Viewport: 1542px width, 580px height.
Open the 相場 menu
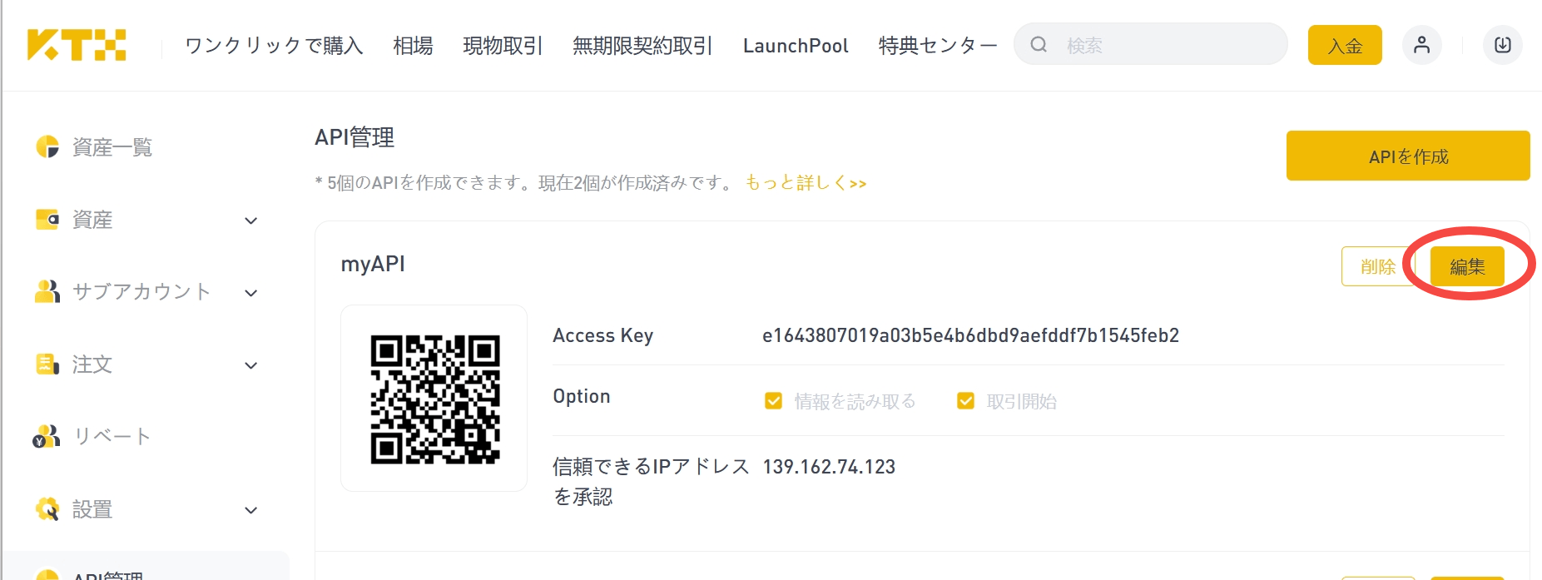pyautogui.click(x=413, y=46)
